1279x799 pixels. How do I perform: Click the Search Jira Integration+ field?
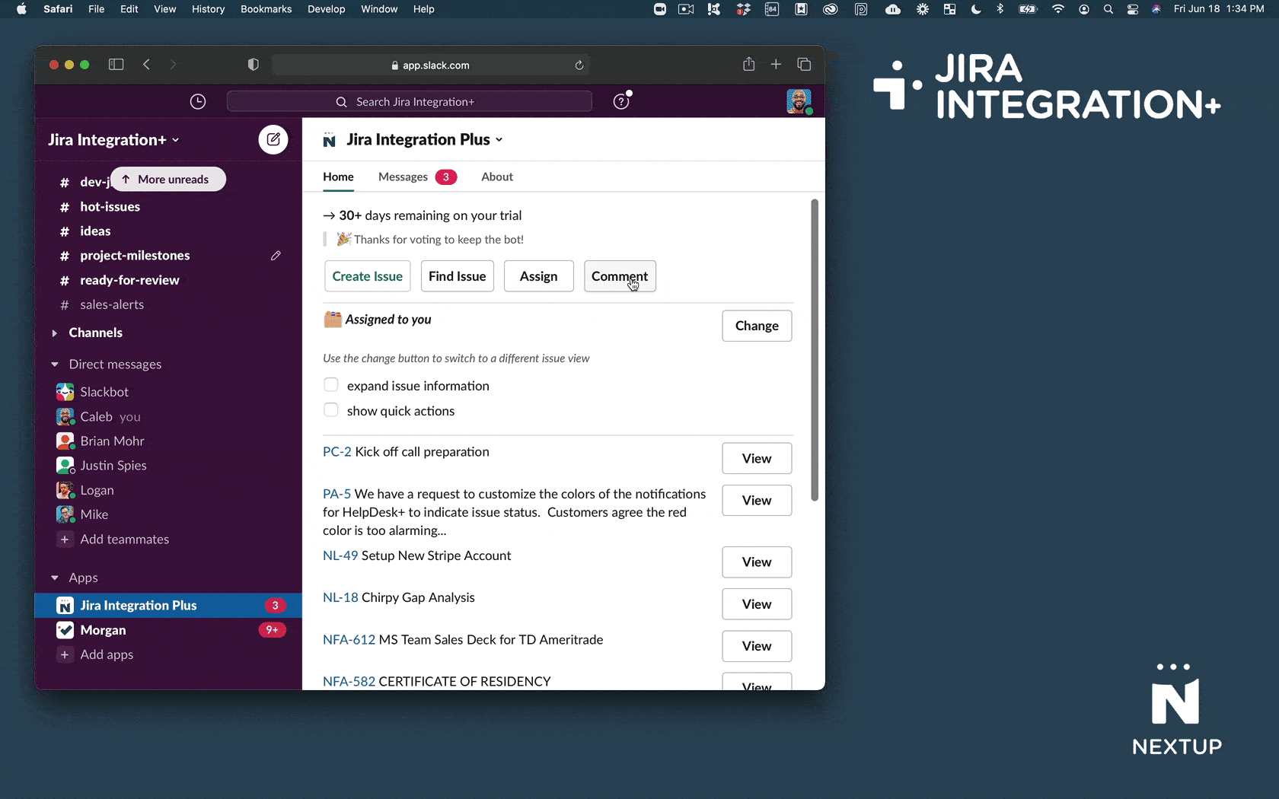(410, 102)
